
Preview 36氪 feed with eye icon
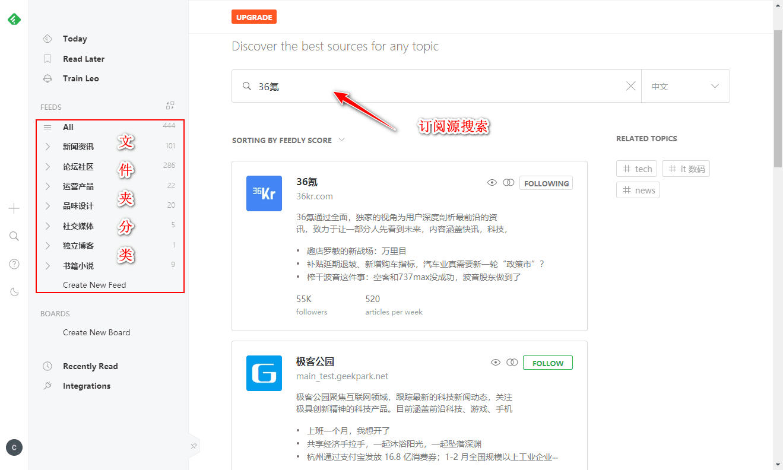[492, 183]
